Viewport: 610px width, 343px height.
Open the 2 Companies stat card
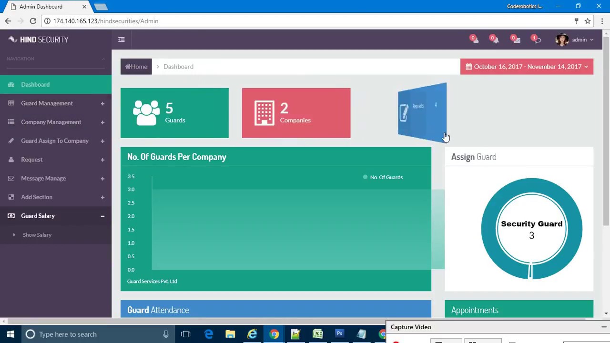pyautogui.click(x=296, y=113)
